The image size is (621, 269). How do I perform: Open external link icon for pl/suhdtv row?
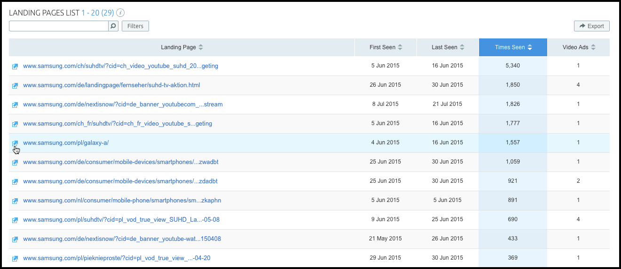tap(15, 220)
